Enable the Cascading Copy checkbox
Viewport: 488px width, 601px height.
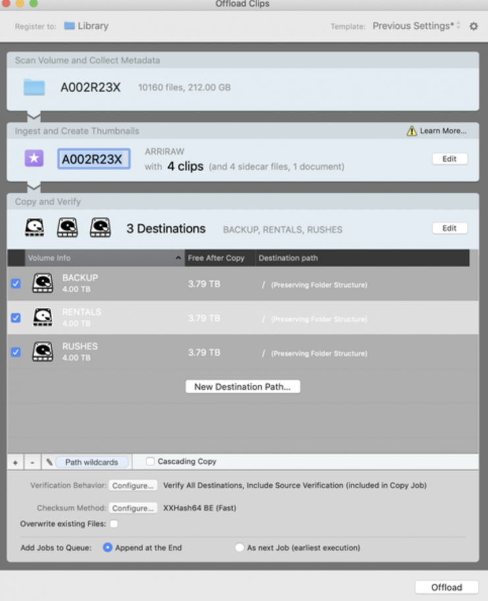pos(150,462)
